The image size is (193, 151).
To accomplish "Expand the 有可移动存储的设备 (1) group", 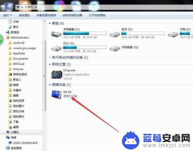I will (x=50, y=57).
